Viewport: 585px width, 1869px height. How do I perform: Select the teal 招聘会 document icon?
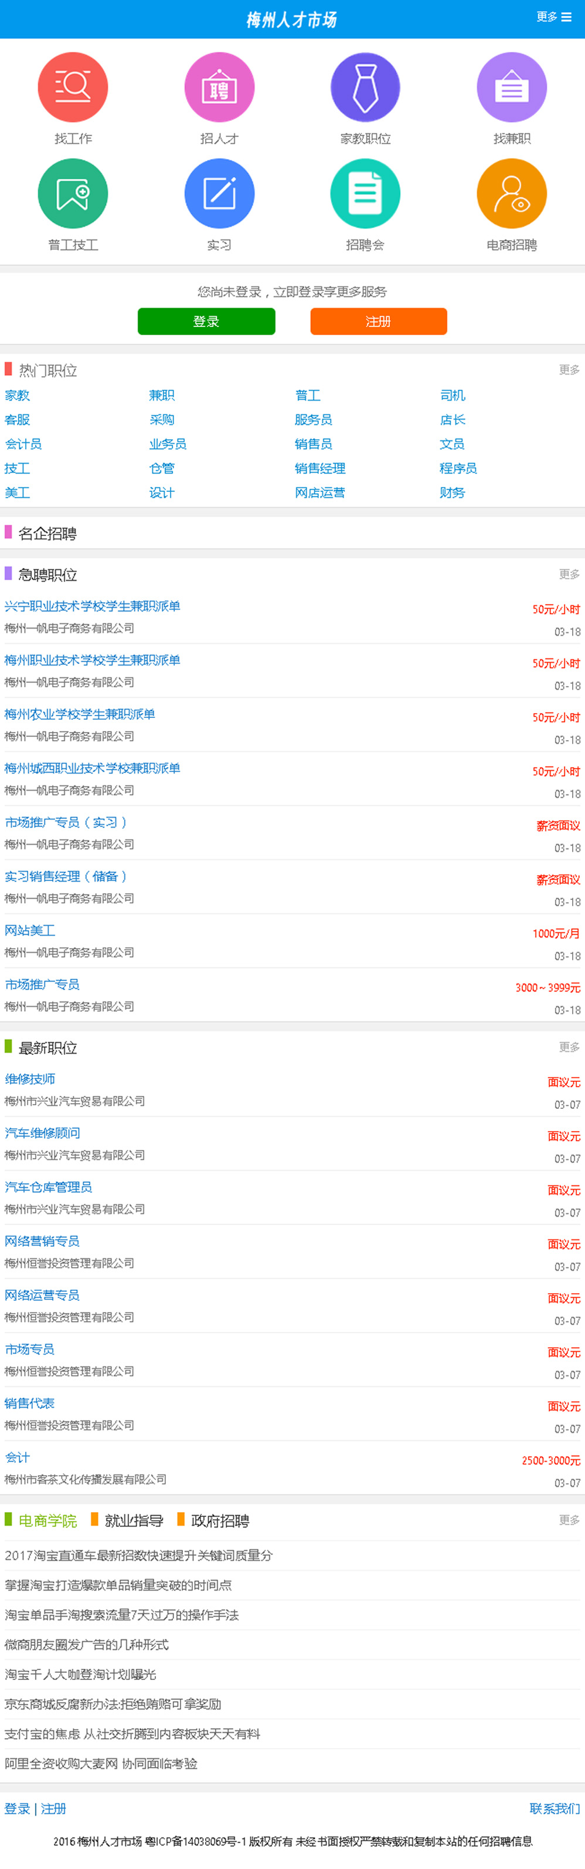pos(365,194)
